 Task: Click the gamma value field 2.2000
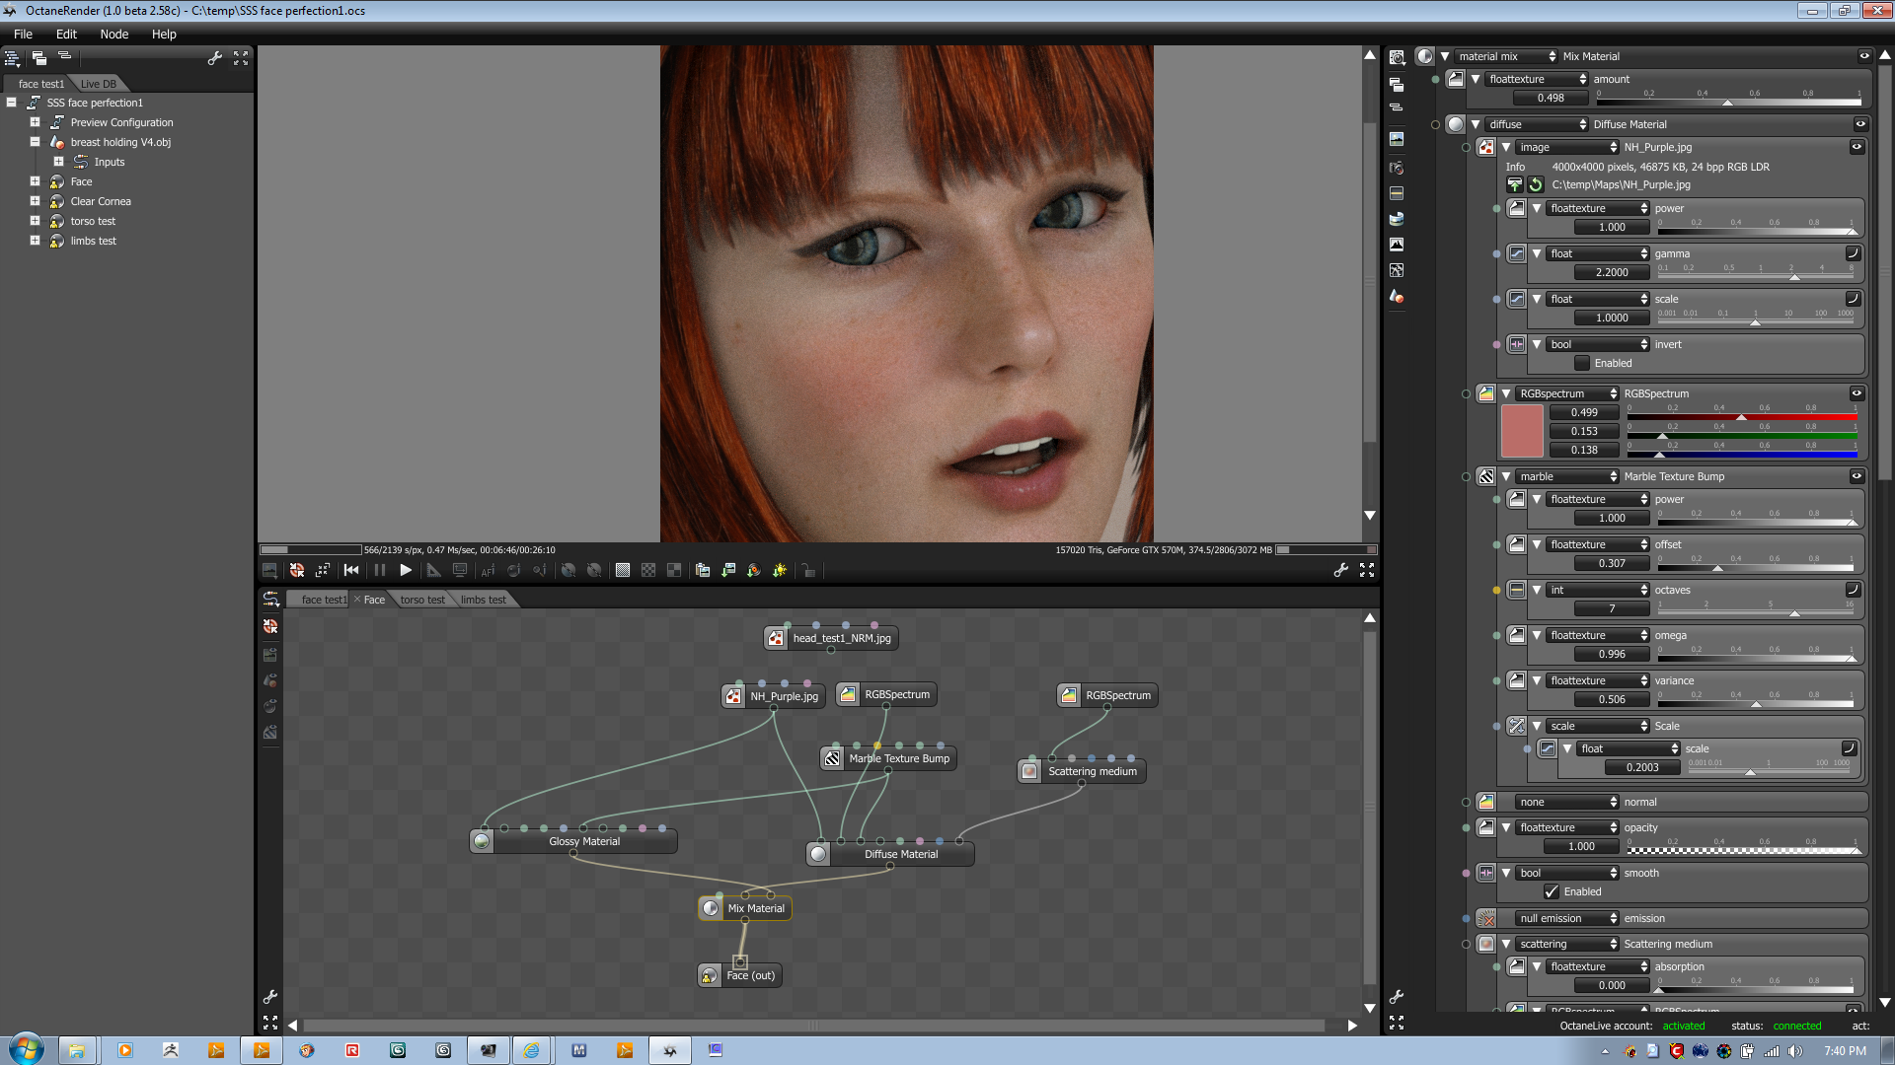1611,272
